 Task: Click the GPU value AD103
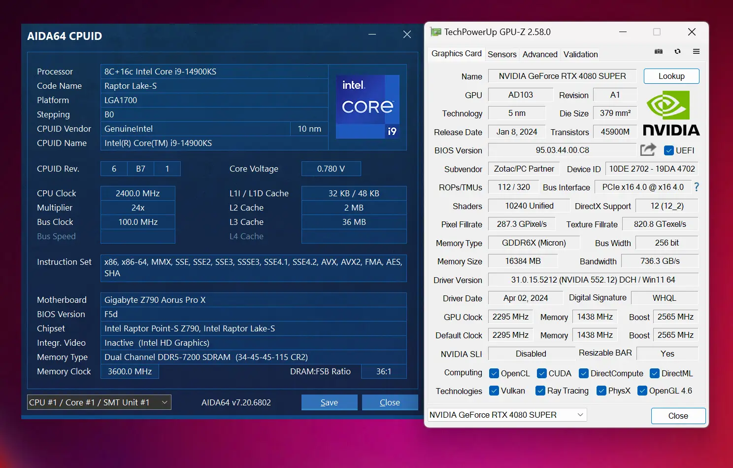[x=521, y=95]
